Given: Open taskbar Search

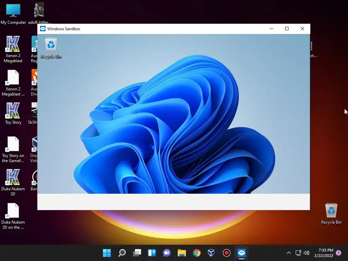Looking at the screenshot, I should (x=122, y=253).
